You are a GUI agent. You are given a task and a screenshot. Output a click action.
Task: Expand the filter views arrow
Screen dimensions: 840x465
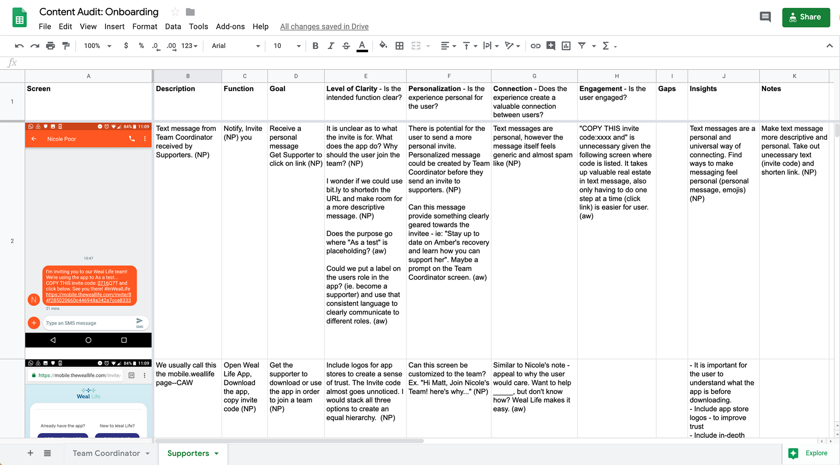pos(594,46)
